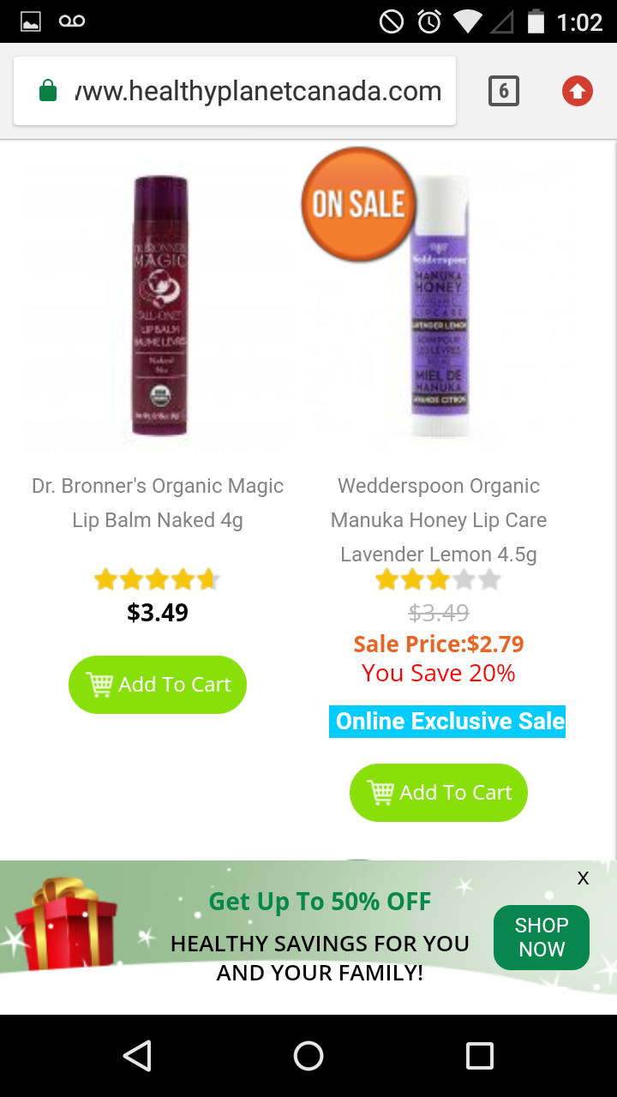Add Dr. Bronner's lip balm to cart

[158, 685]
